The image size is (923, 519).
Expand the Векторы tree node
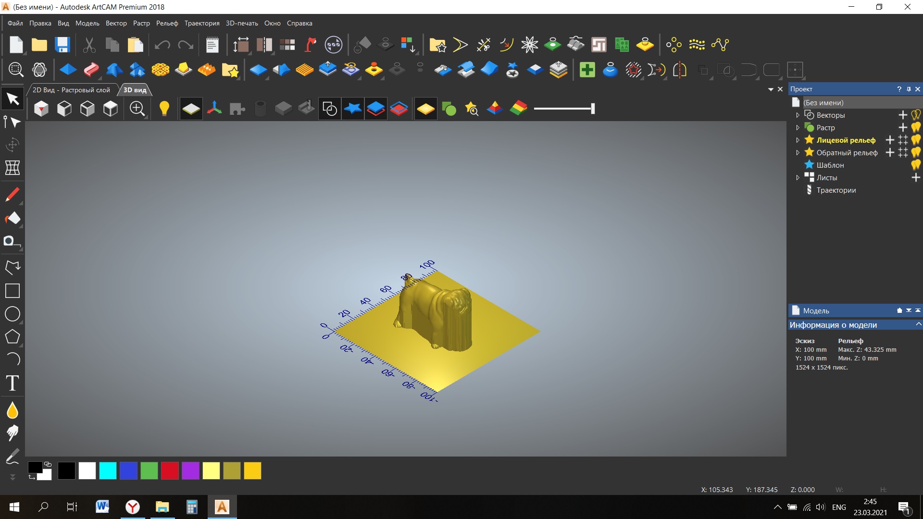tap(798, 115)
